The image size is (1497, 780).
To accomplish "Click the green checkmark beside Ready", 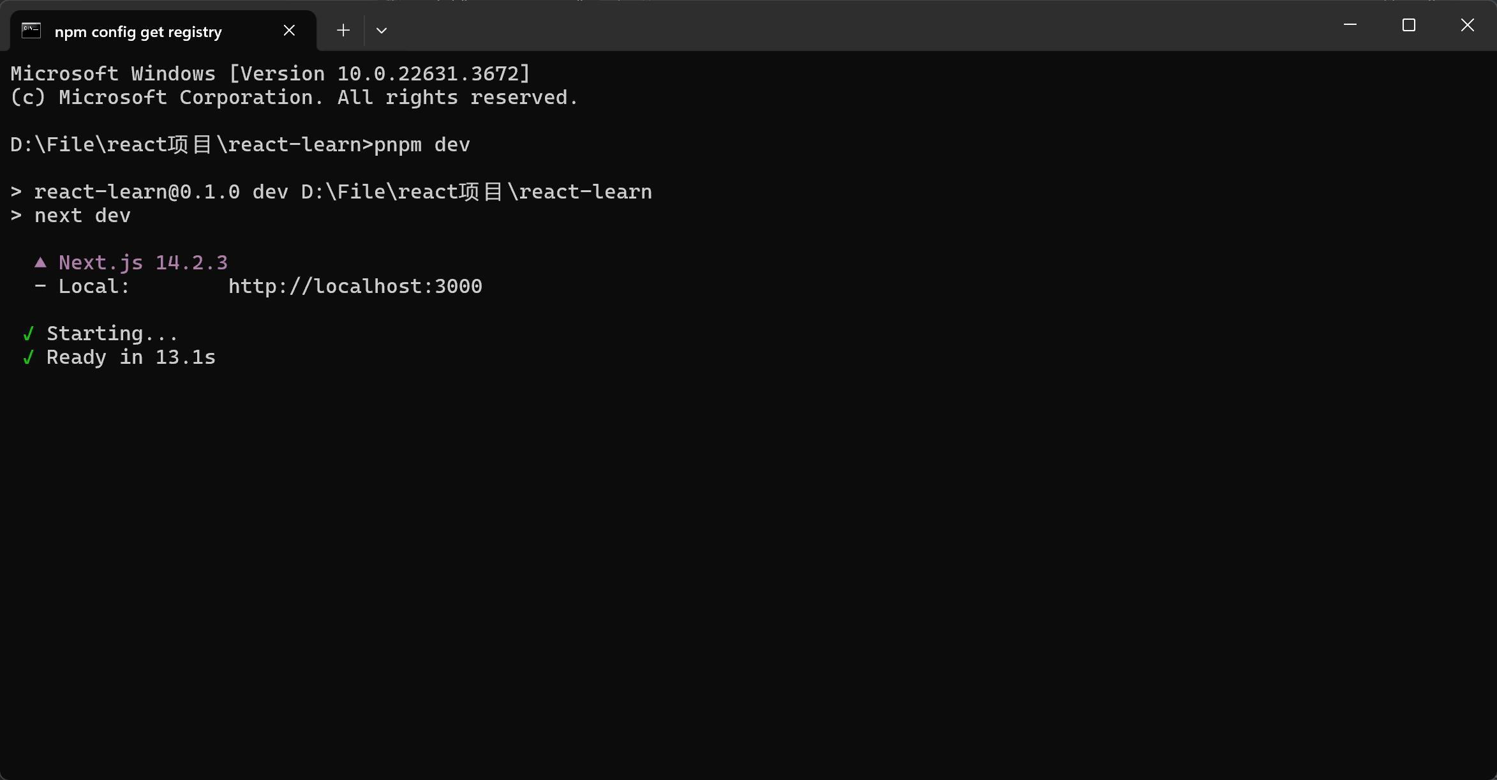I will (28, 357).
